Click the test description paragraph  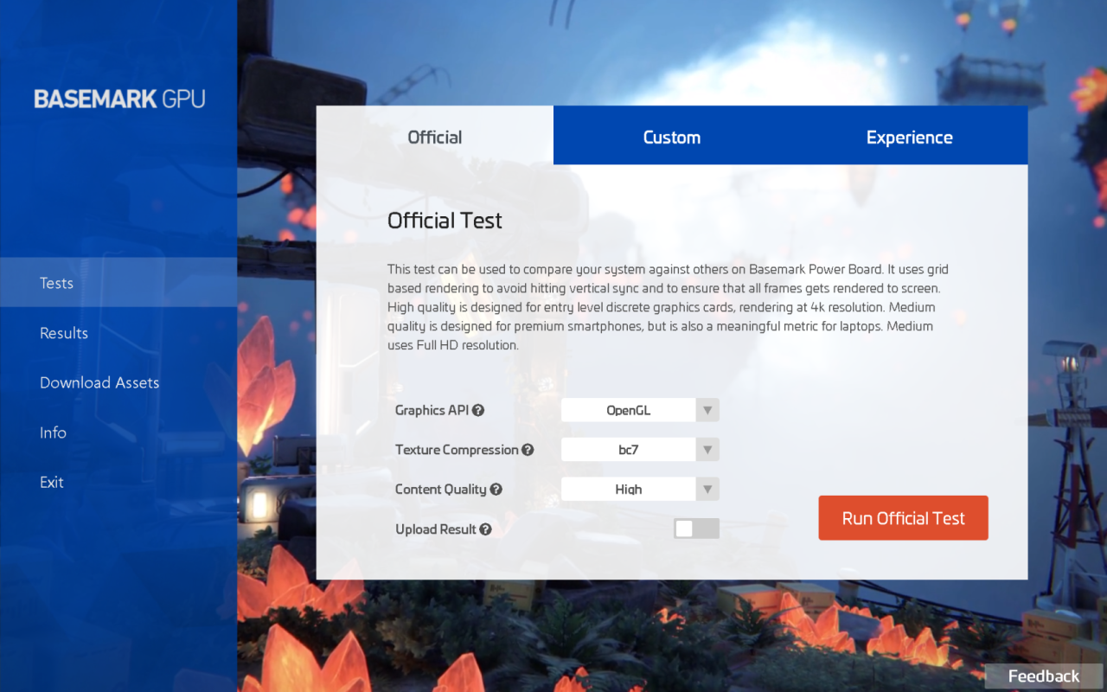[668, 307]
